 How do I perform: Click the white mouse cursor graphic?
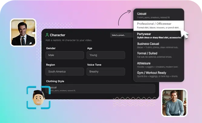pyautogui.click(x=184, y=34)
